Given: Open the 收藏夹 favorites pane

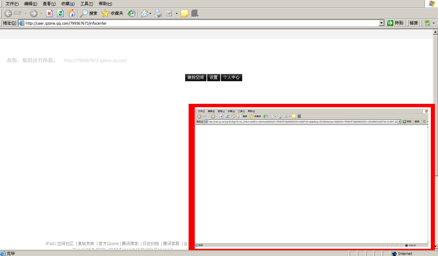Looking at the screenshot, I should click(x=112, y=13).
